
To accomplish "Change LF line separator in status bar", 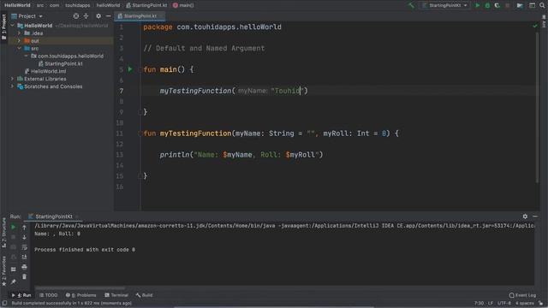I will click(x=491, y=304).
